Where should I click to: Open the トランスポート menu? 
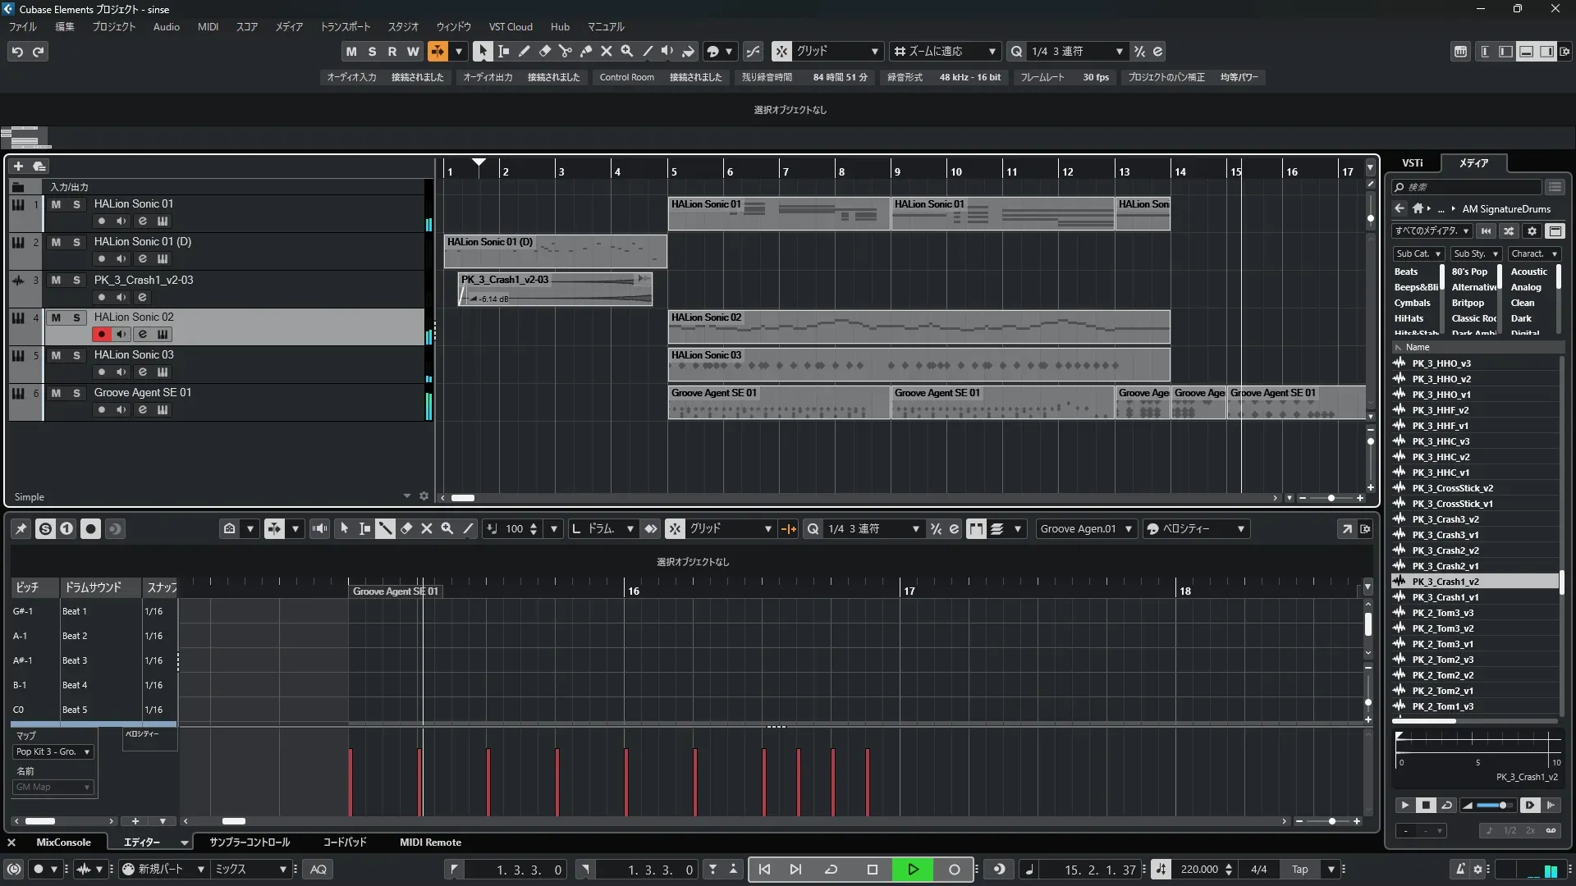(345, 26)
